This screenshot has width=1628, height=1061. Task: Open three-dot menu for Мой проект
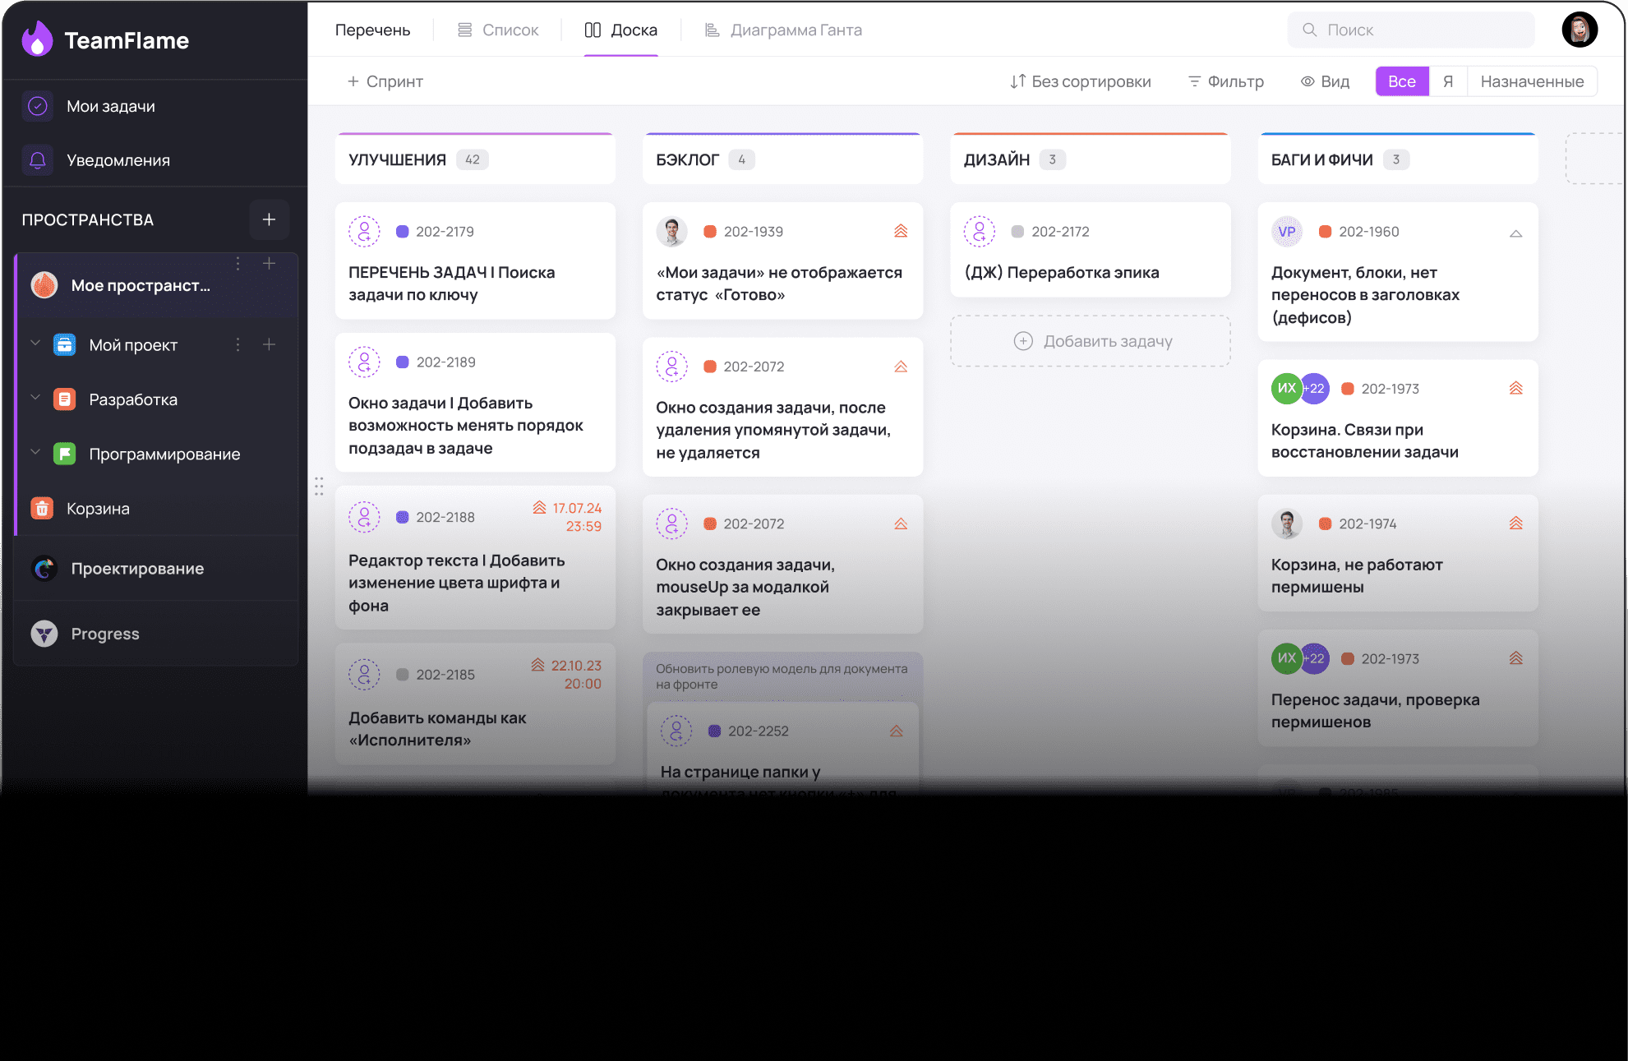pyautogui.click(x=238, y=345)
